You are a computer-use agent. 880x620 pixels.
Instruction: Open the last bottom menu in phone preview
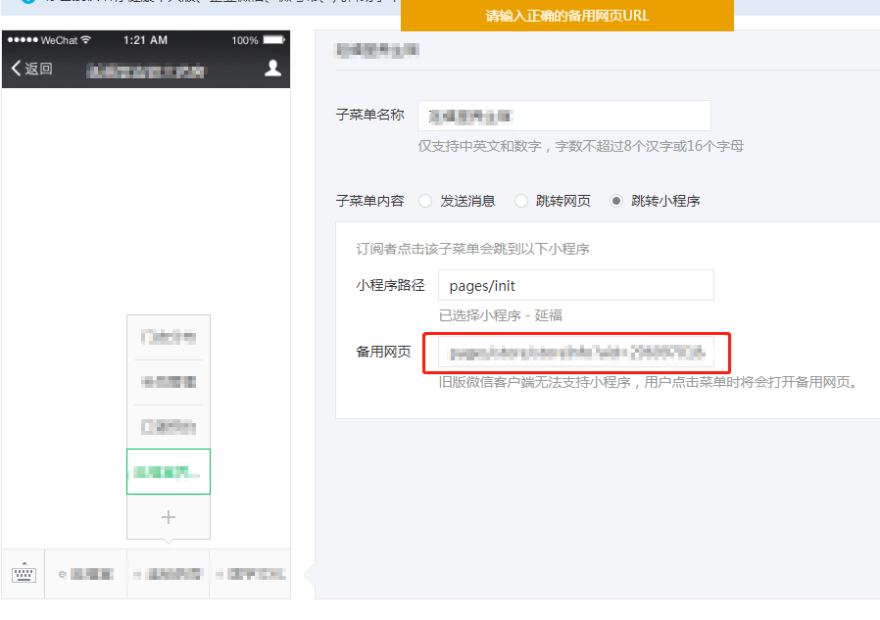click(x=250, y=574)
